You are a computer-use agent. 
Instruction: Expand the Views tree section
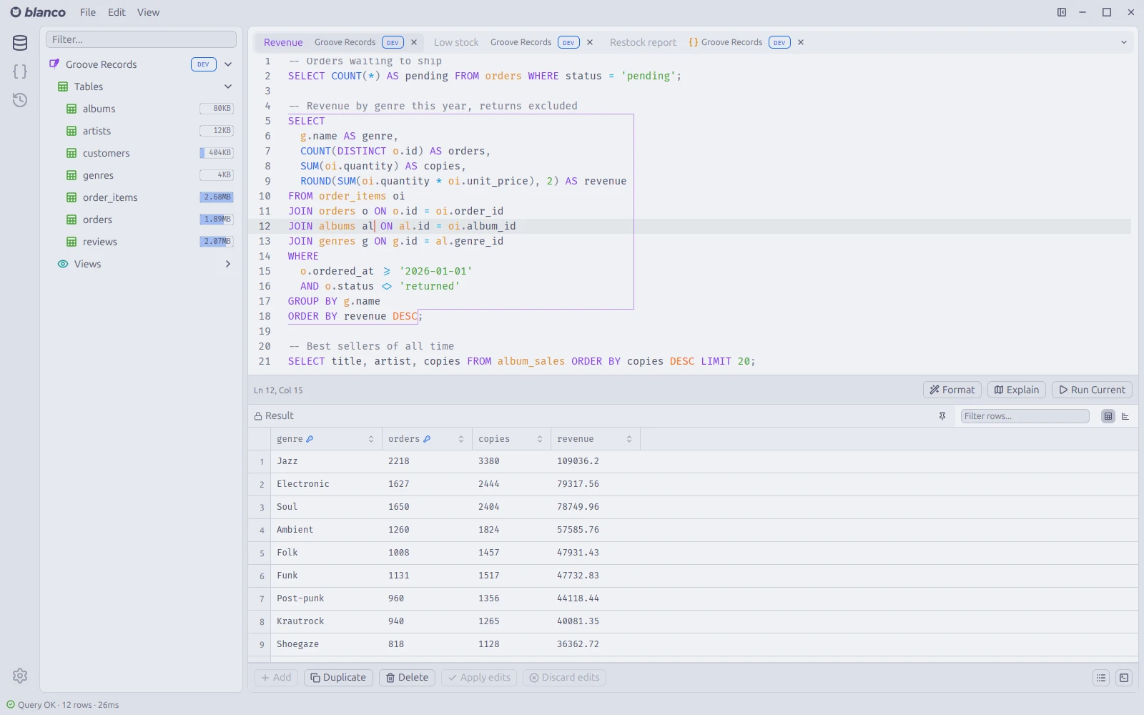228,264
